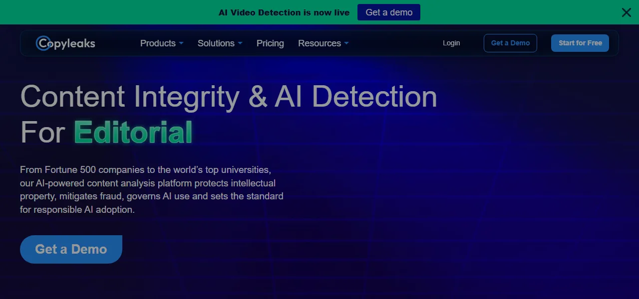Viewport: 639px width, 299px height.
Task: Open the Login link
Action: point(451,43)
